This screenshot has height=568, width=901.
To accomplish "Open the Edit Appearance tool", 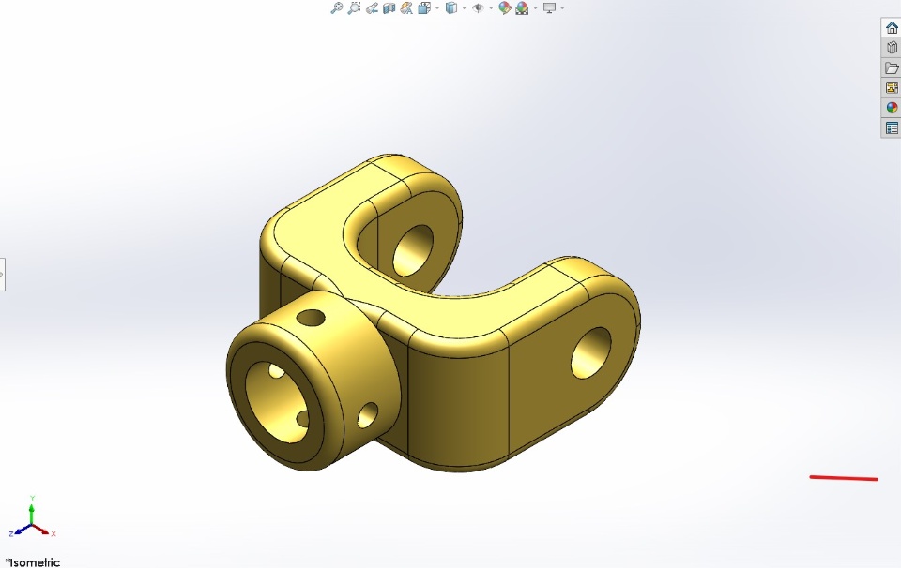I will click(505, 8).
